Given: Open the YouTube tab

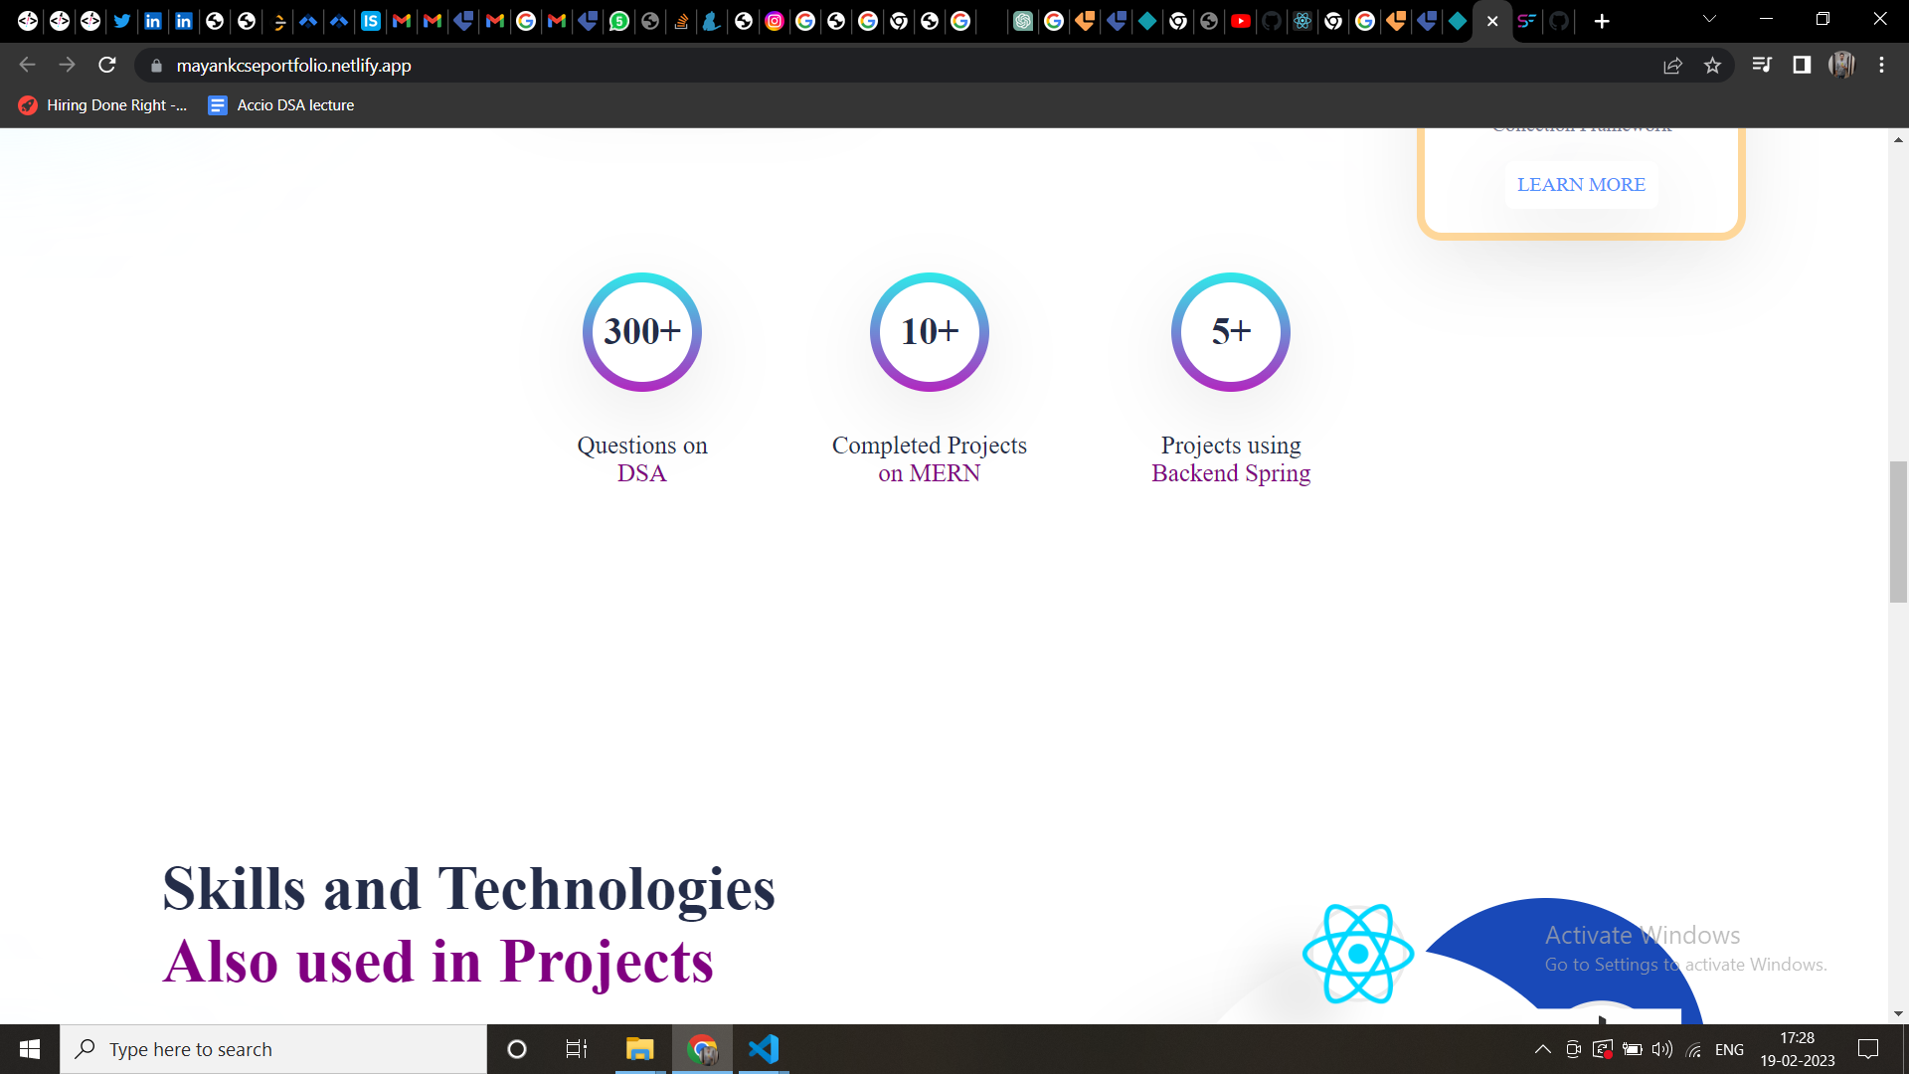Looking at the screenshot, I should pos(1241,21).
